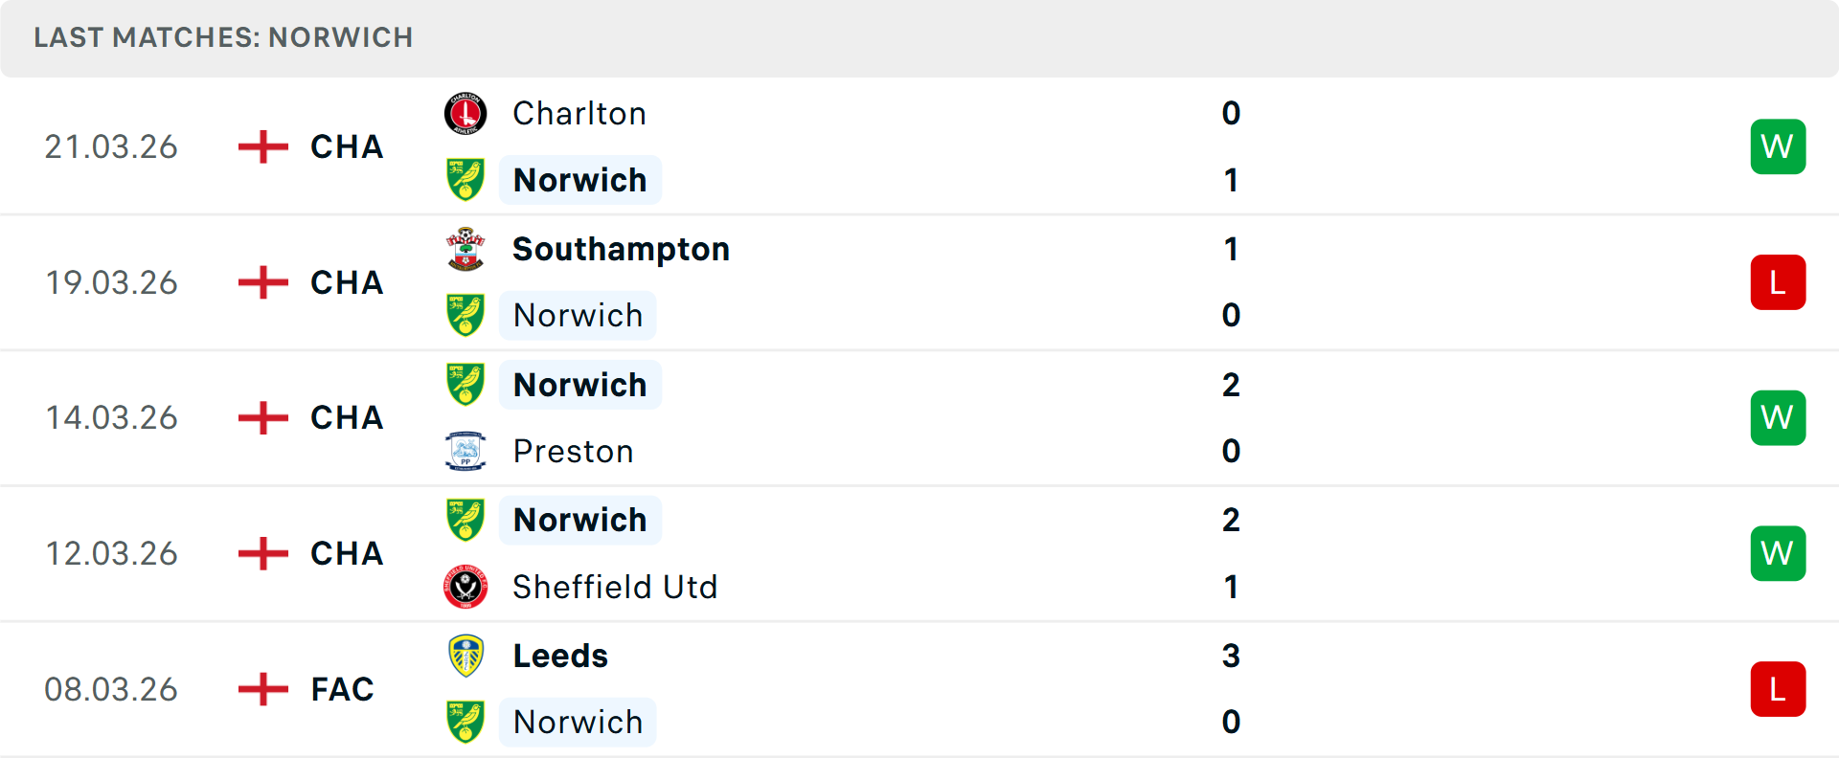Click the Leeds club crest
This screenshot has width=1839, height=758.
tap(465, 656)
